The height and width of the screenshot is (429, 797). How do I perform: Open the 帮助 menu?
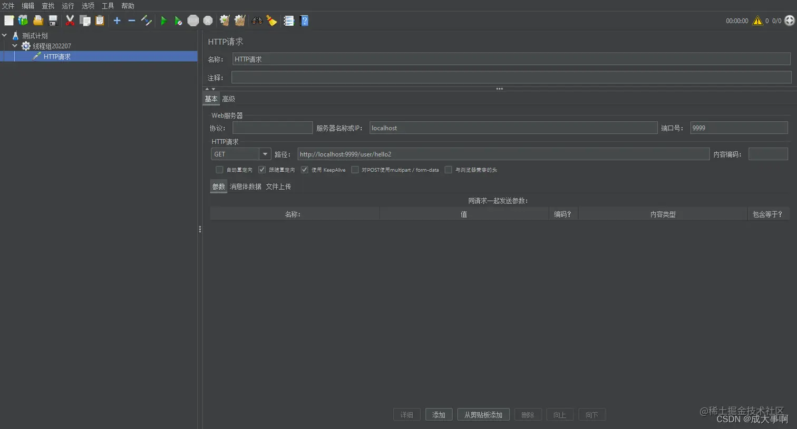pos(128,6)
